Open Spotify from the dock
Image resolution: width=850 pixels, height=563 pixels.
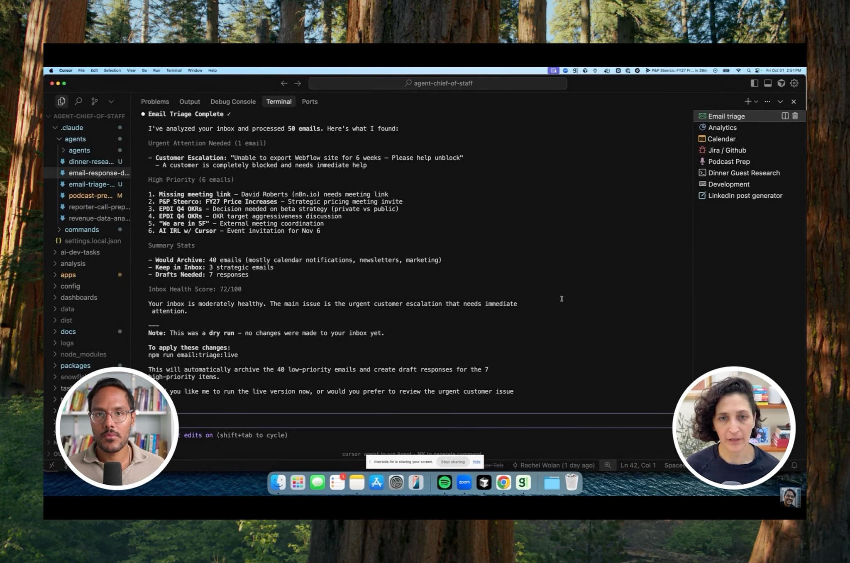coord(444,483)
